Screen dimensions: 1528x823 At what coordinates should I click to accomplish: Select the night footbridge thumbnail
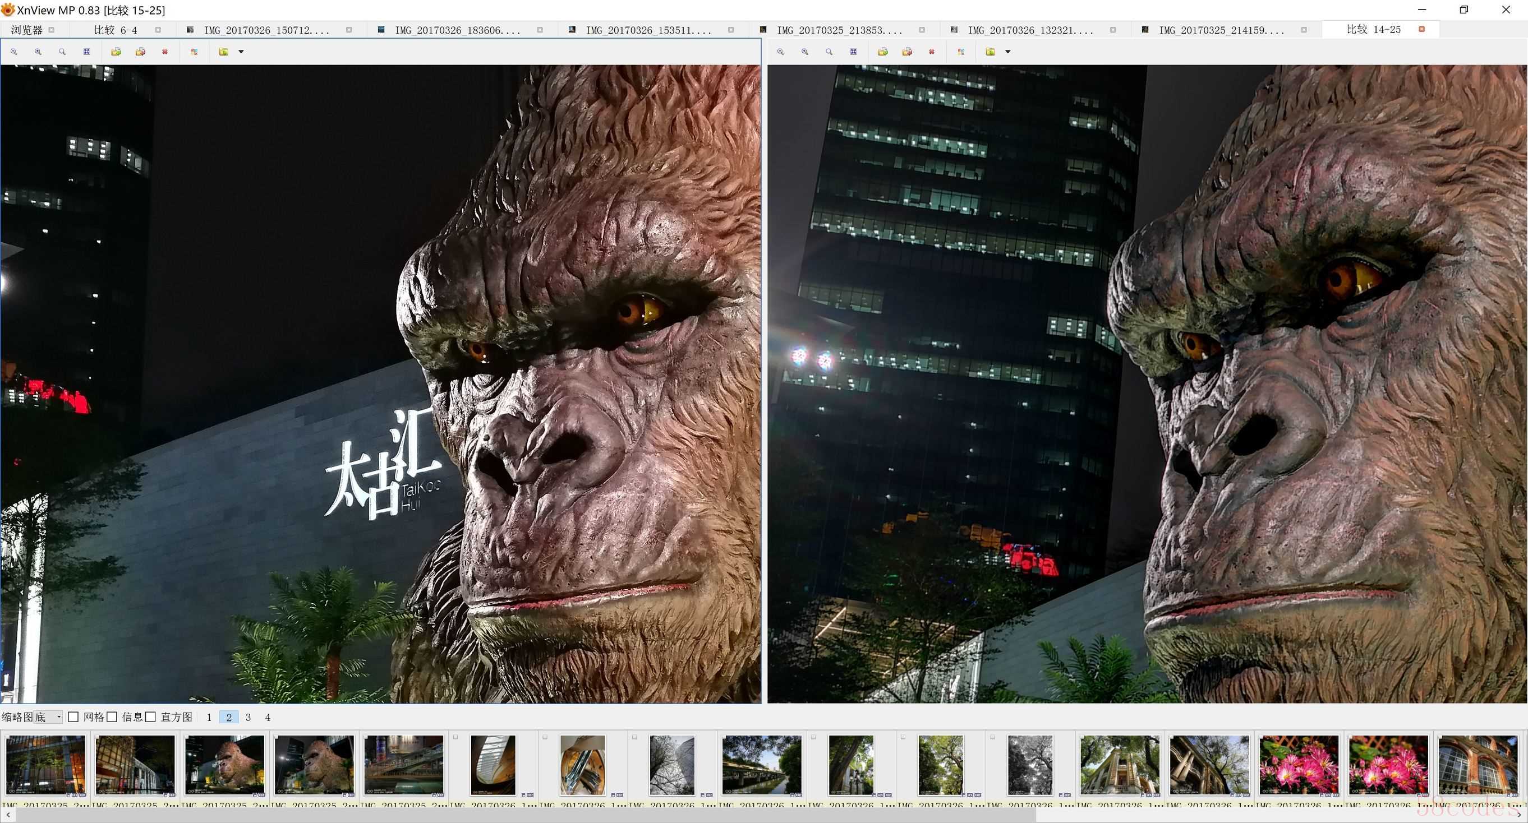click(404, 765)
